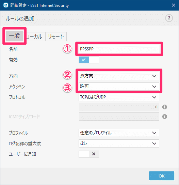
Task: Toggle the ユーザーに通知 switch
Action: (89, 154)
